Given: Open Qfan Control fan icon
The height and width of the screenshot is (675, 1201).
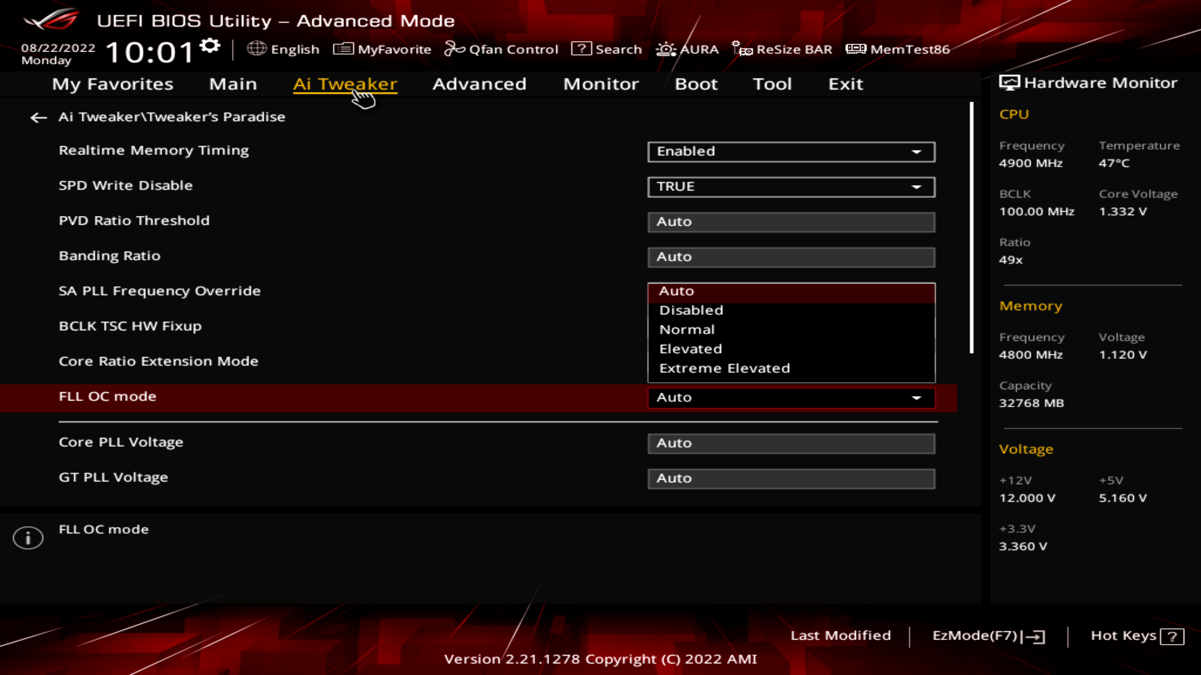Looking at the screenshot, I should point(454,48).
